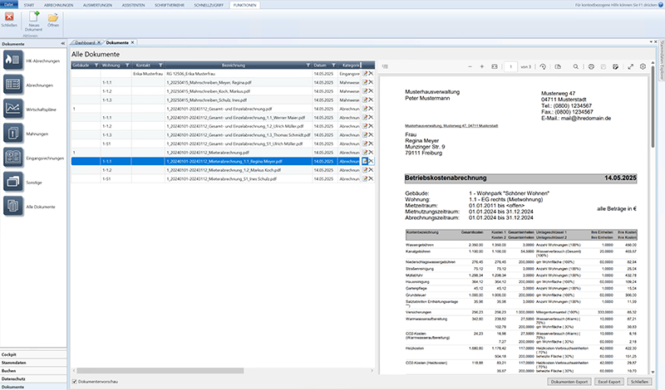Viewport: 665px width, 390px height.
Task: Print the previewed PDF document
Action: 591,66
